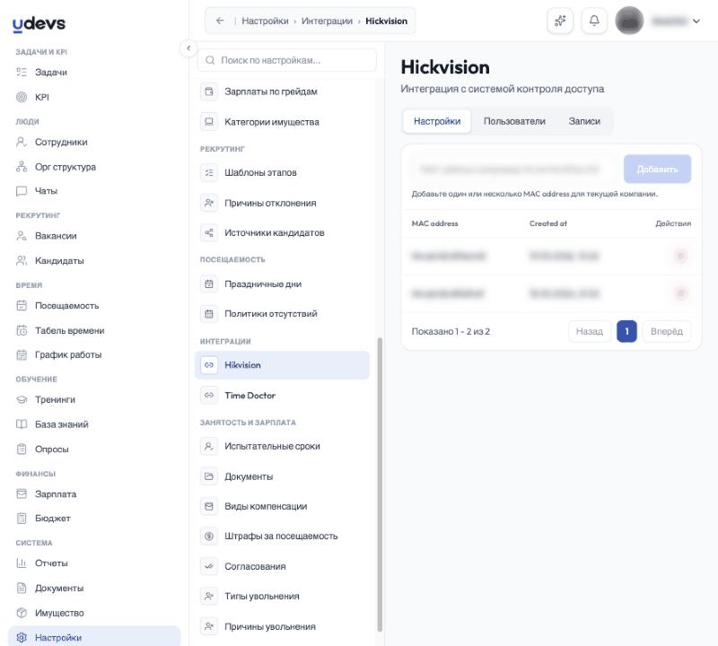This screenshot has height=646, width=718.
Task: Collapse the left sidebar with chevron button
Action: (x=188, y=48)
